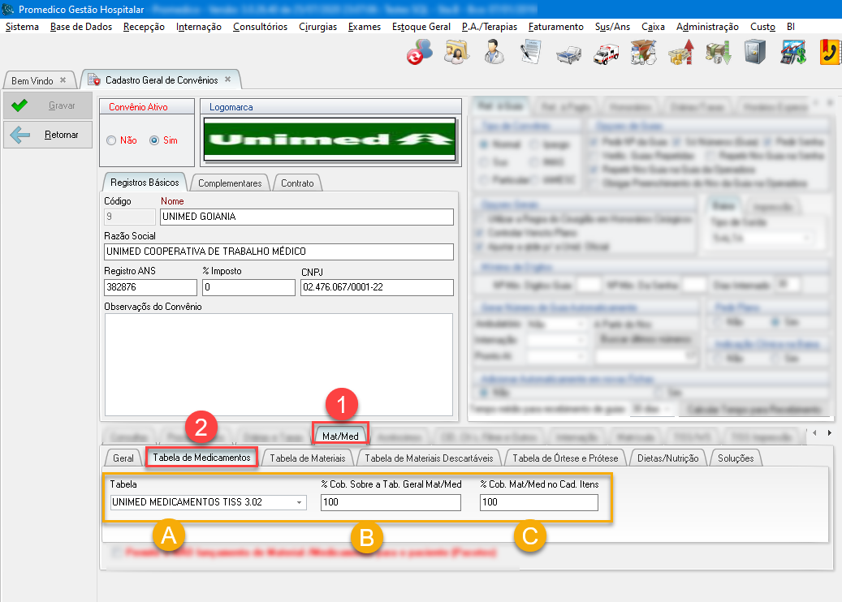Open the Contrato tab
Viewport: 842px width, 602px height.
[x=297, y=183]
